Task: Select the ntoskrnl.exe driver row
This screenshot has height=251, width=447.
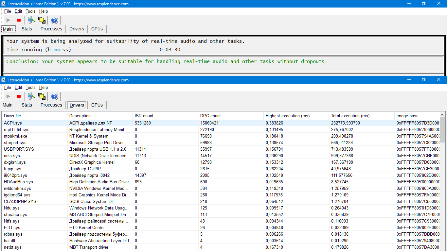Action: point(15,136)
